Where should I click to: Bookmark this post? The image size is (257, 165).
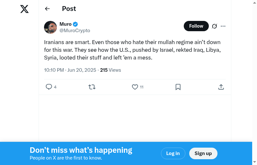click(178, 87)
